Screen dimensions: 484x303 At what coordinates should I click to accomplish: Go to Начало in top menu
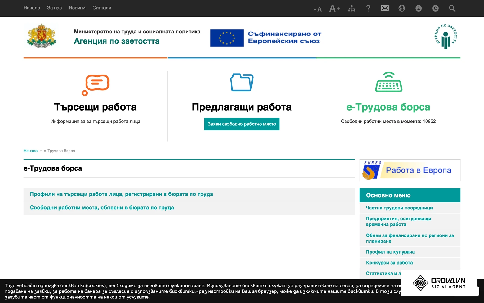(32, 8)
